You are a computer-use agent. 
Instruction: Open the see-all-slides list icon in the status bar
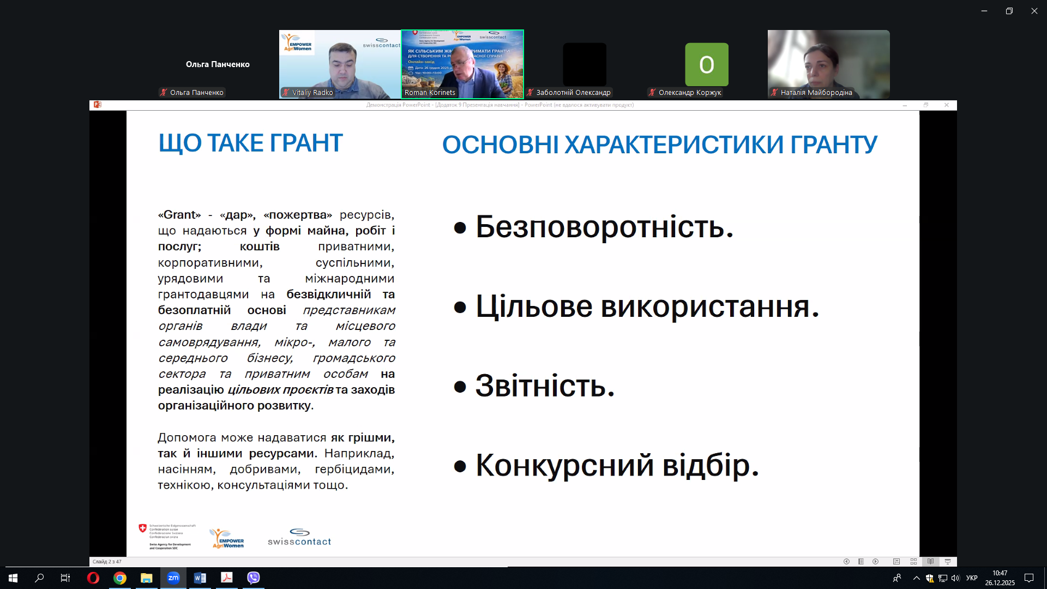click(861, 562)
